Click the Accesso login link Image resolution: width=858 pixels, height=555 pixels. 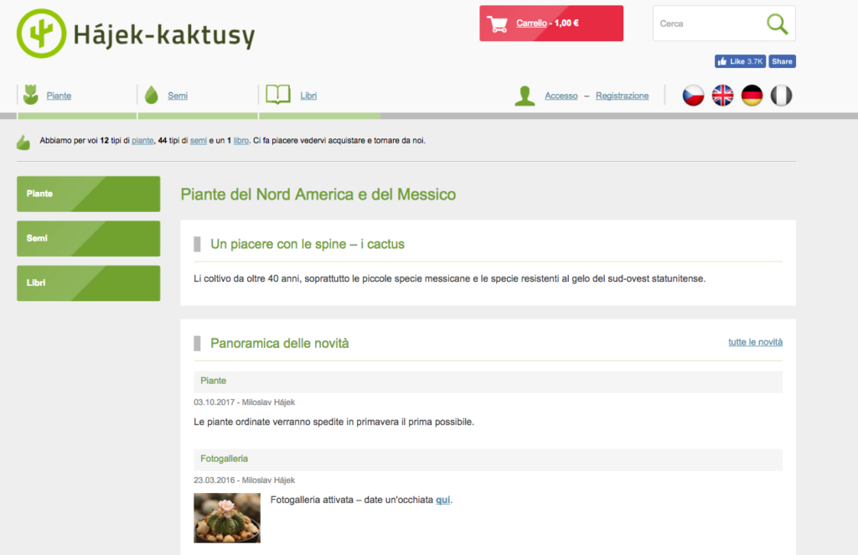(x=561, y=96)
